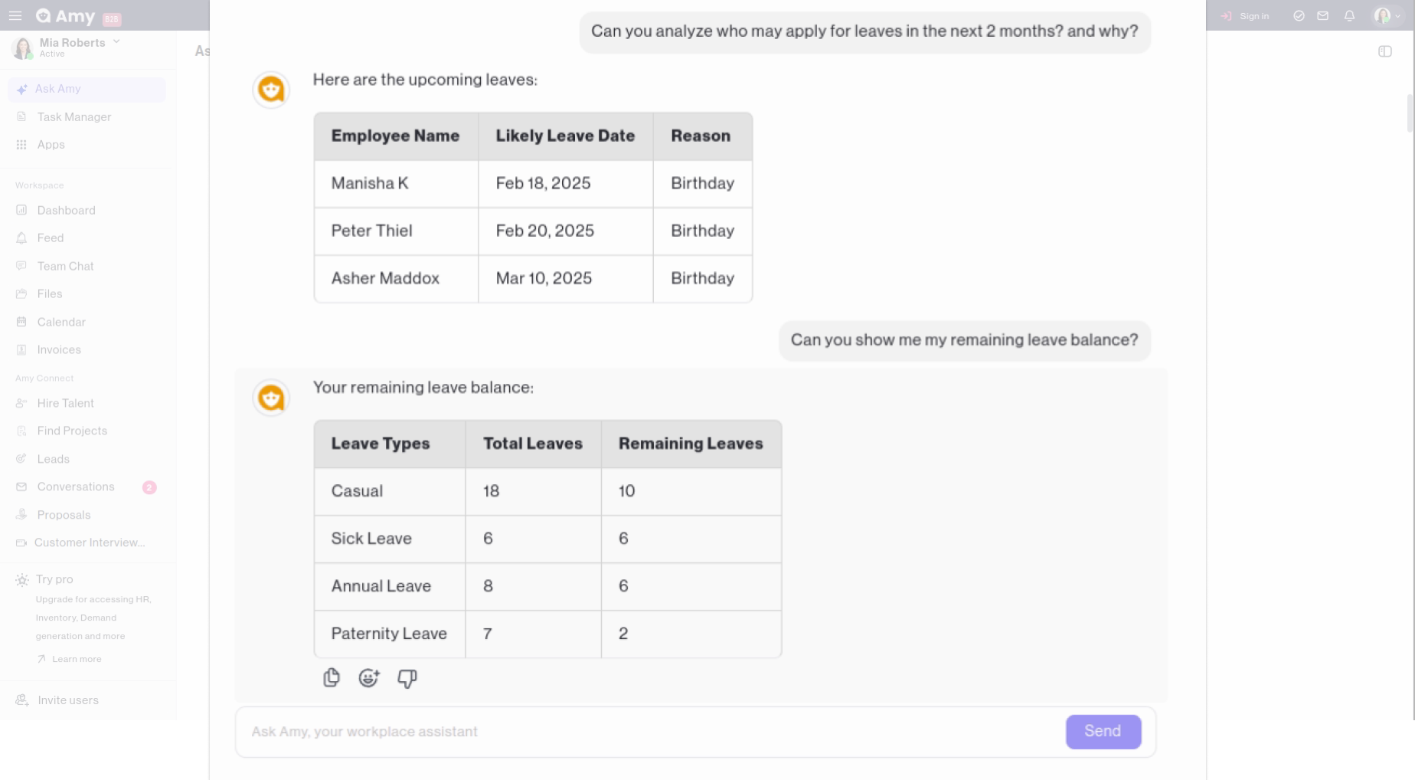The image size is (1415, 780).
Task: Open the Calendar workspace item
Action: tap(61, 322)
